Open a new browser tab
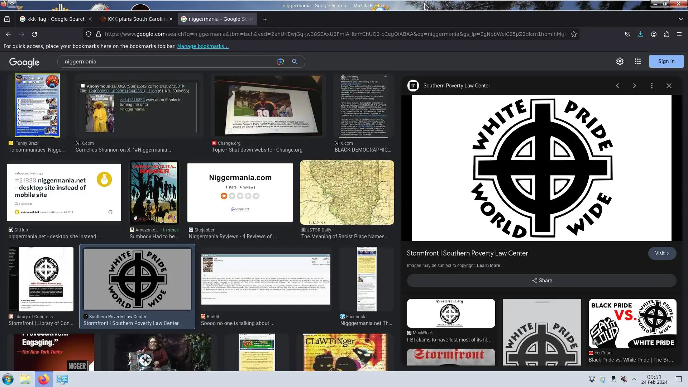 coord(265,19)
